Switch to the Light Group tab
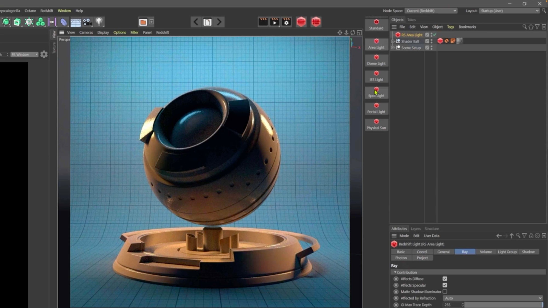The image size is (548, 308). point(507,252)
